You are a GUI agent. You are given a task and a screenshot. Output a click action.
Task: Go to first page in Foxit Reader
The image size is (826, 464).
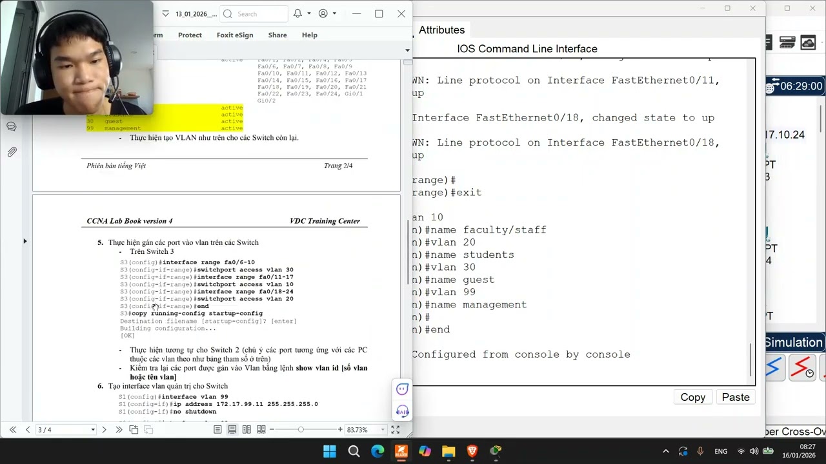pos(13,430)
